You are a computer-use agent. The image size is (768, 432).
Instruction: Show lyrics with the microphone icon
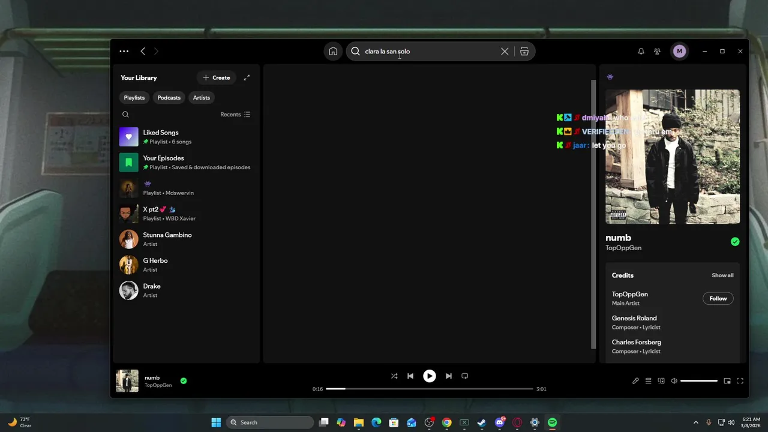635,381
